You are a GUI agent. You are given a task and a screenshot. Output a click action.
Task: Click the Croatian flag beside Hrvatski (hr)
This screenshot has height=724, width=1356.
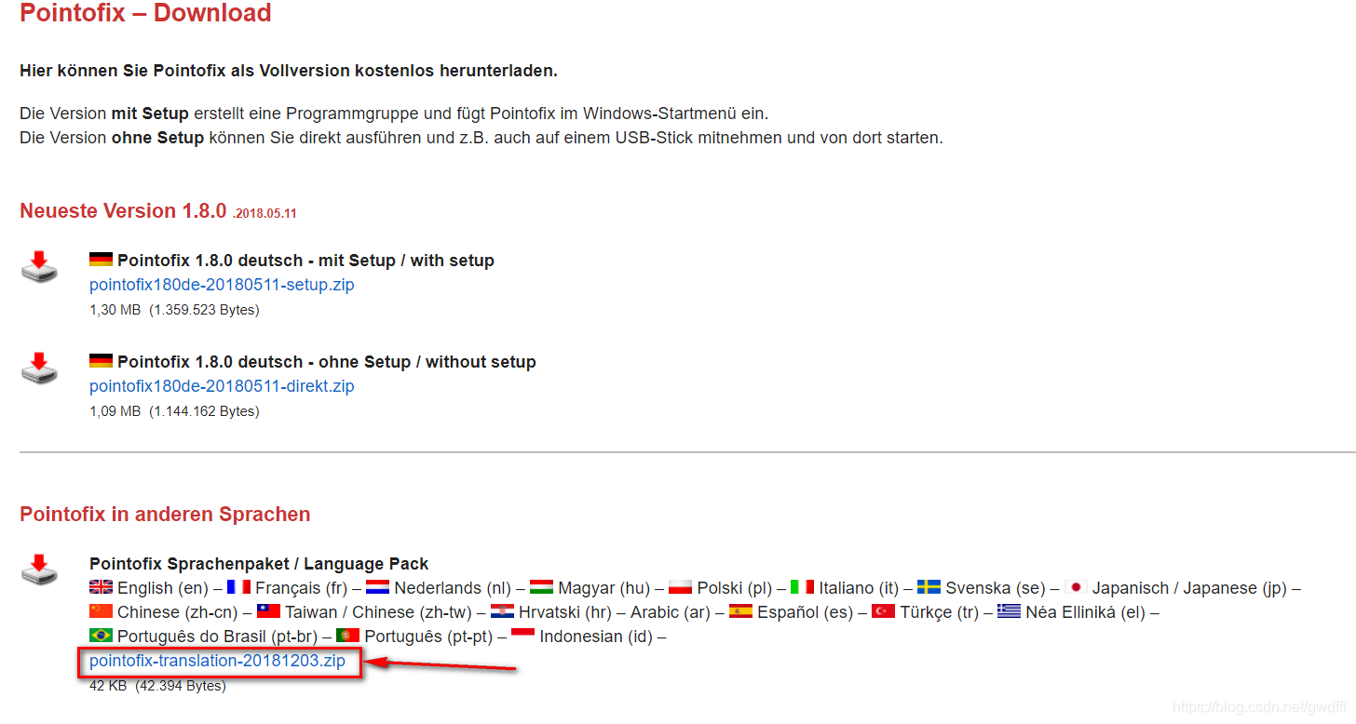[502, 611]
